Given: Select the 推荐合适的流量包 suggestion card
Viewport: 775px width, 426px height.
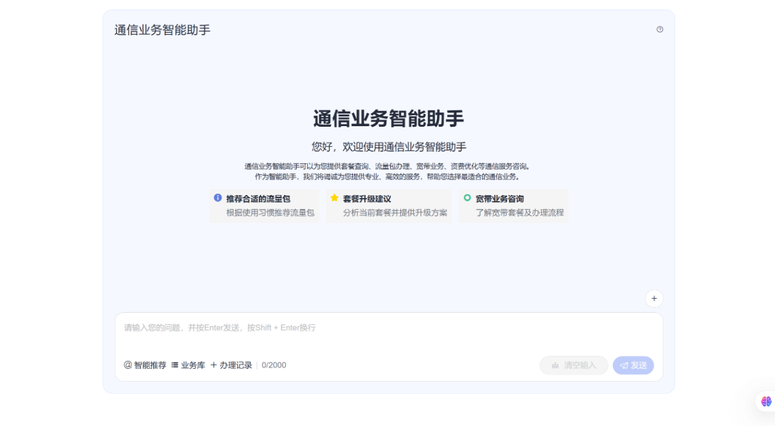Looking at the screenshot, I should pyautogui.click(x=264, y=206).
